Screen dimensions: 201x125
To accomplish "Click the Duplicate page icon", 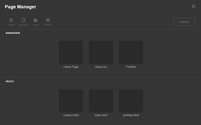I will 23,20.
